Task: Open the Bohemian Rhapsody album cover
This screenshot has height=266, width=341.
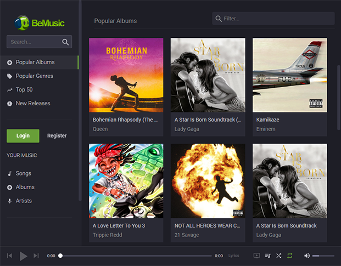Action: point(126,75)
